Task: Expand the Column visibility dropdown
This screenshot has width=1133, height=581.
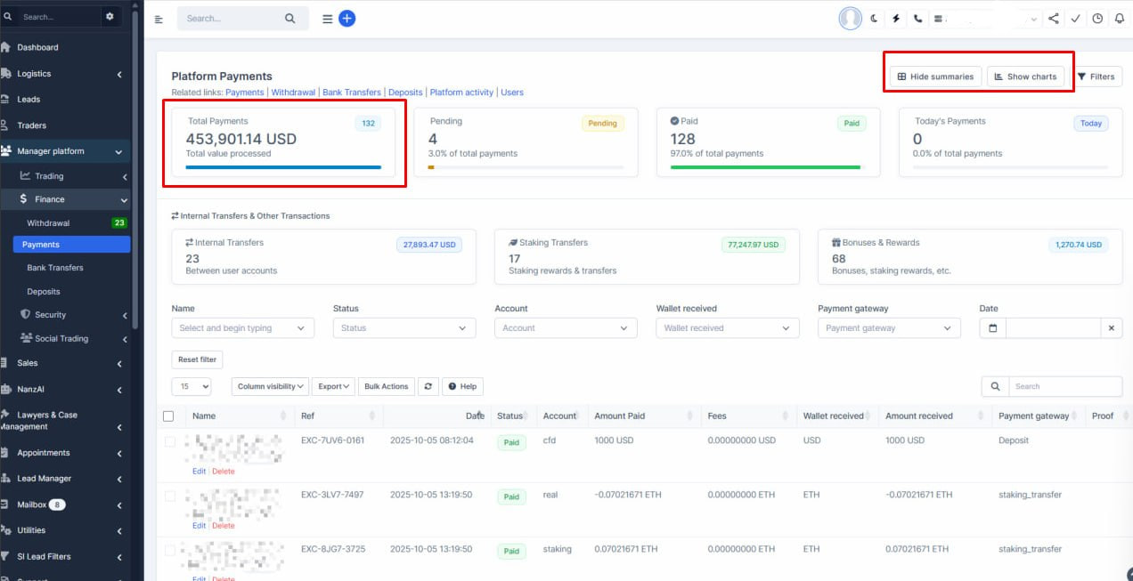Action: pos(272,386)
